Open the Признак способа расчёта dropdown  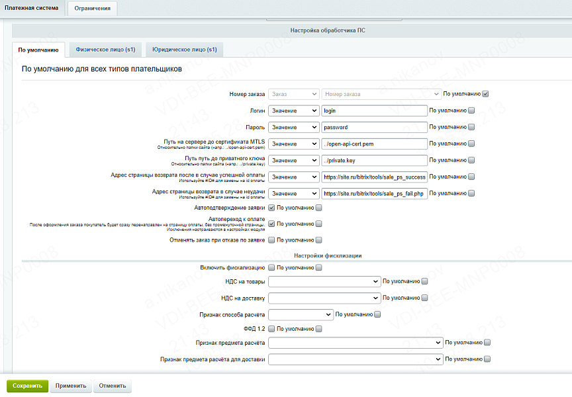(301, 315)
